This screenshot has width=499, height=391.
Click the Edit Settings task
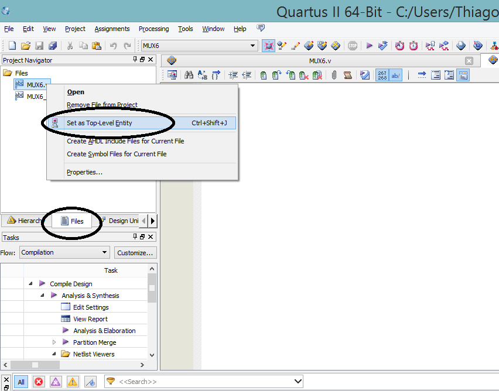pyautogui.click(x=91, y=307)
